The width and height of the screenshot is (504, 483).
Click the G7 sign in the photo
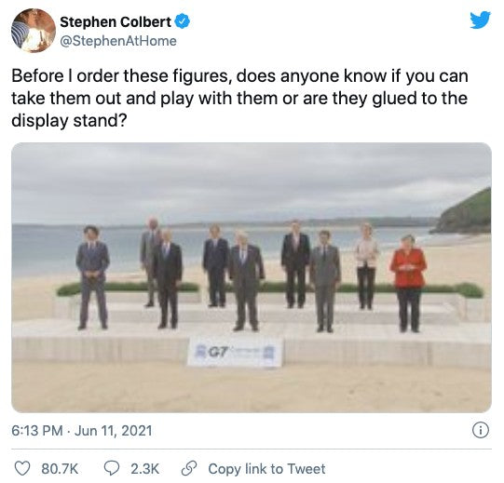(235, 352)
